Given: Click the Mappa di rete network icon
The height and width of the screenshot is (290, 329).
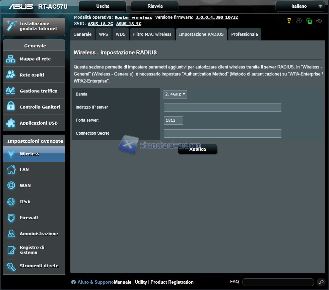Looking at the screenshot, I should (11, 59).
